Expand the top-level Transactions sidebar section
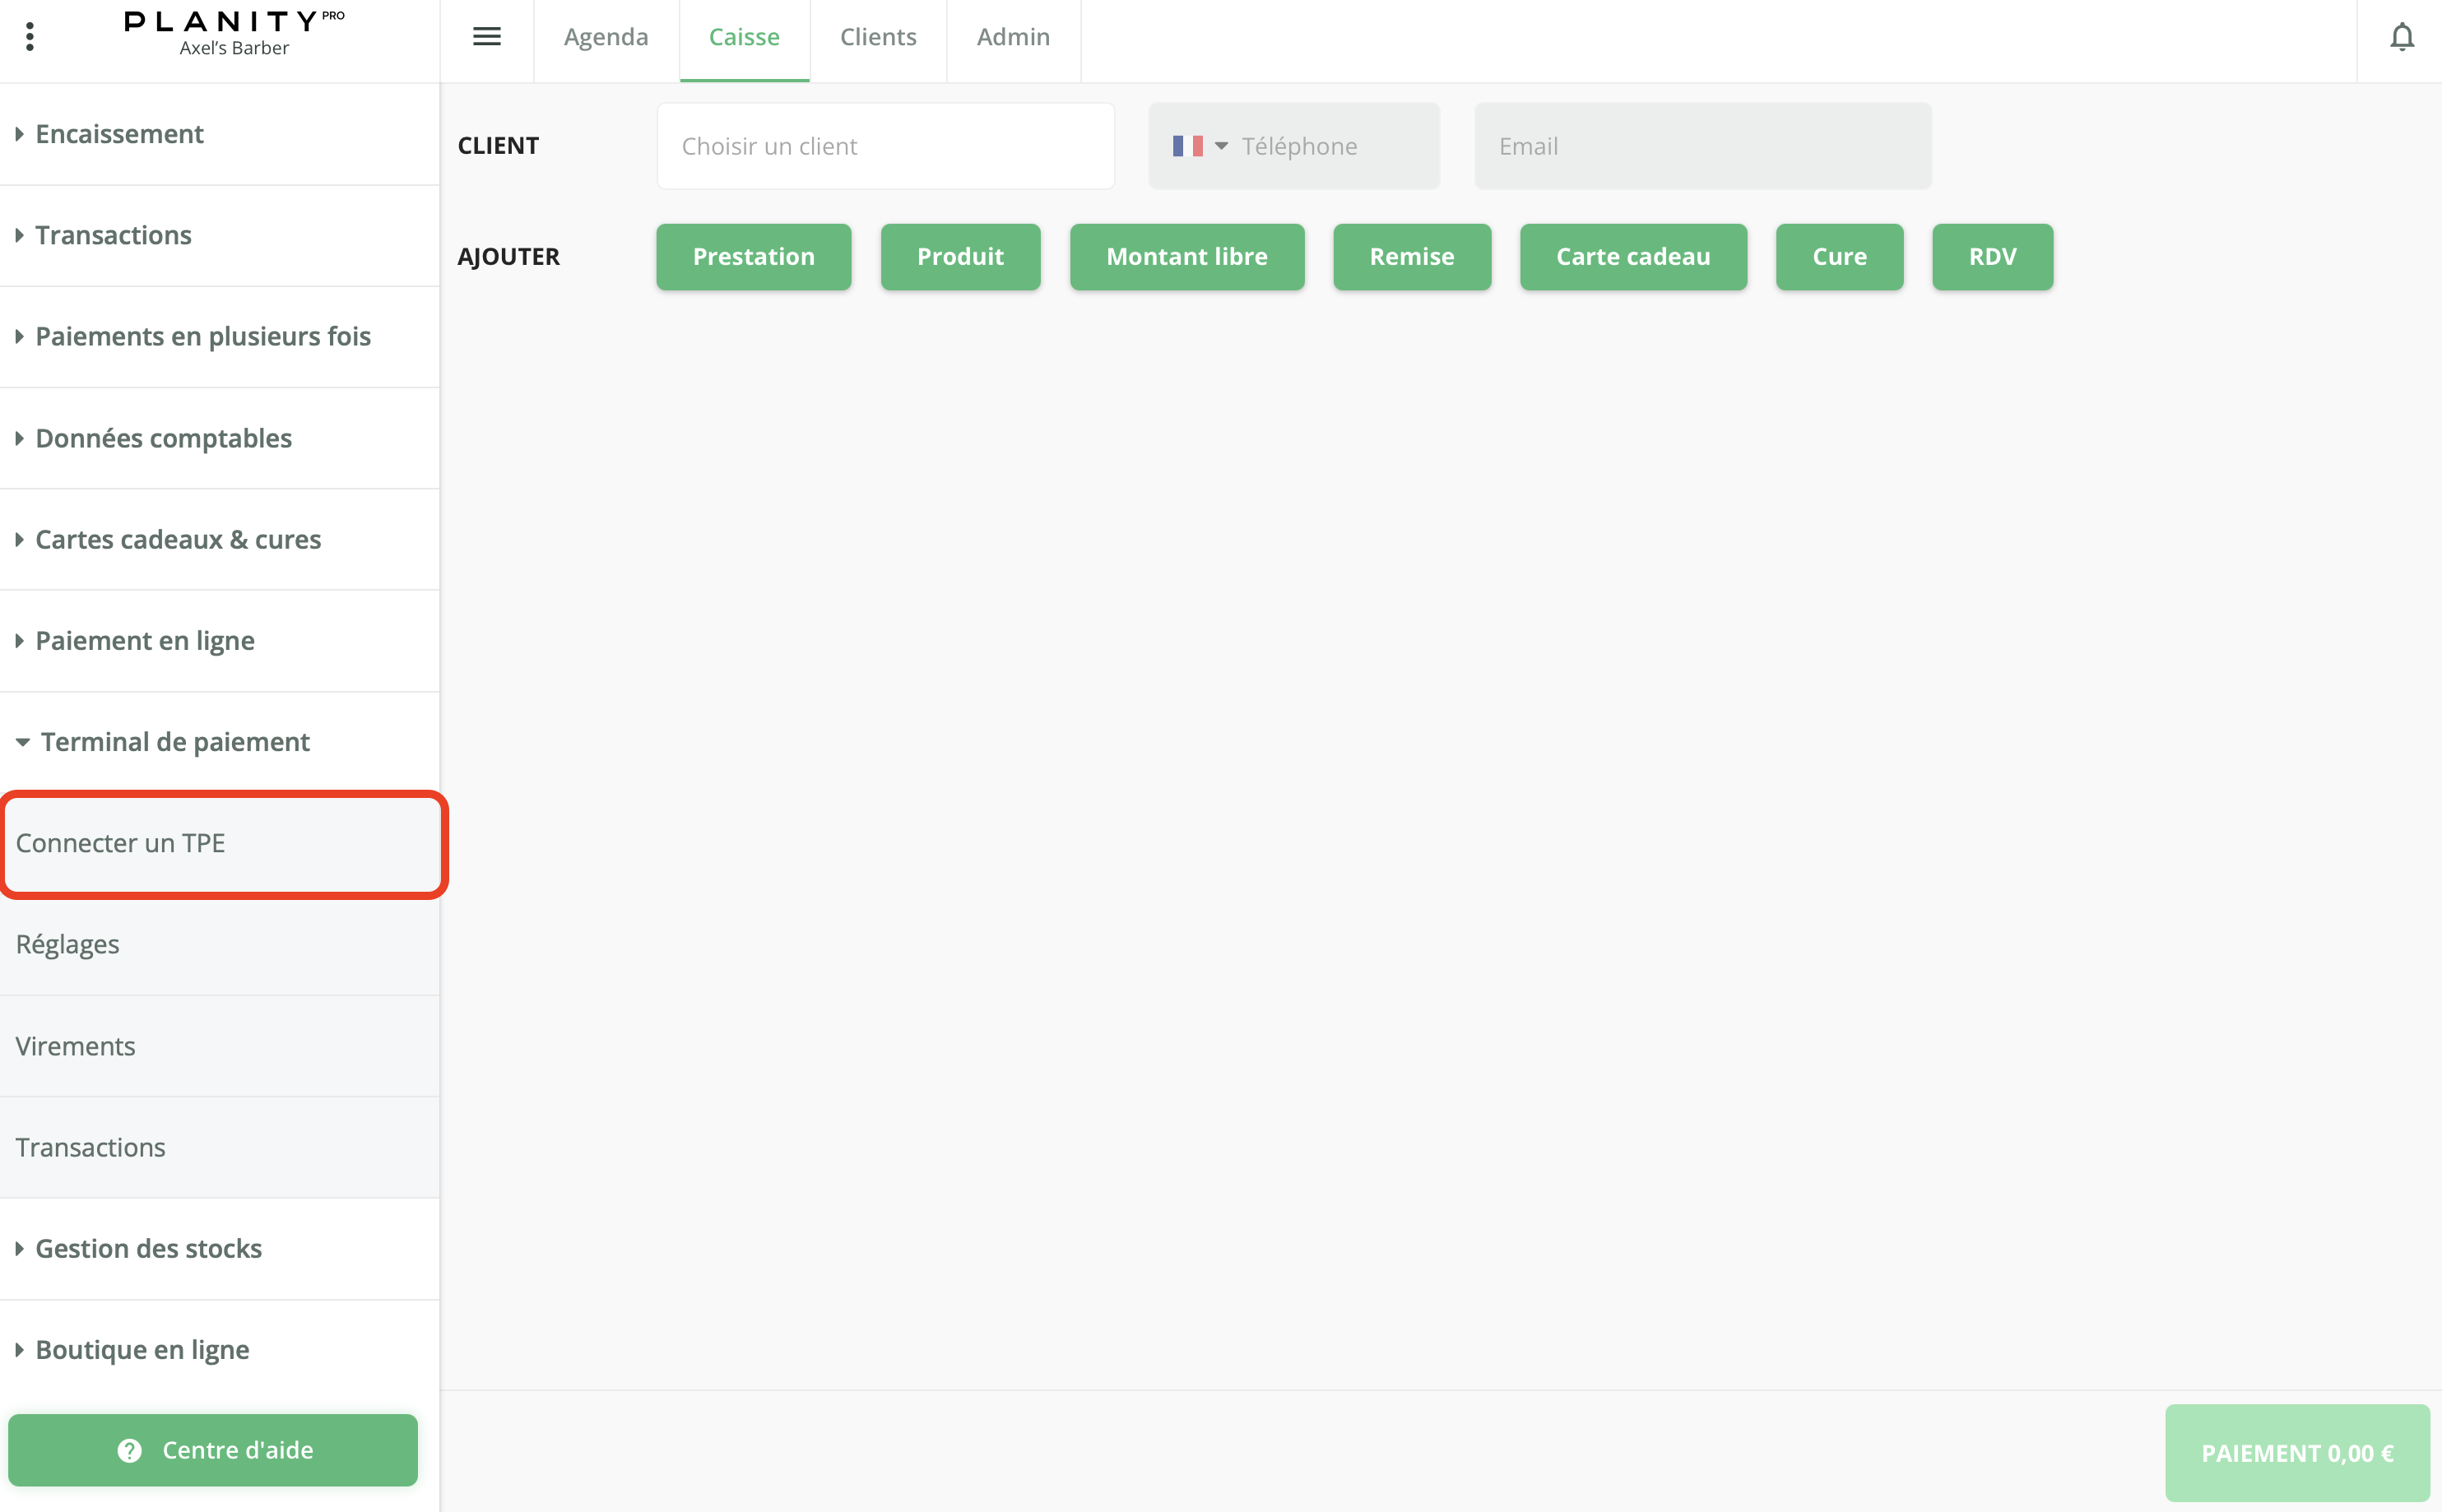2442x1512 pixels. tap(113, 235)
